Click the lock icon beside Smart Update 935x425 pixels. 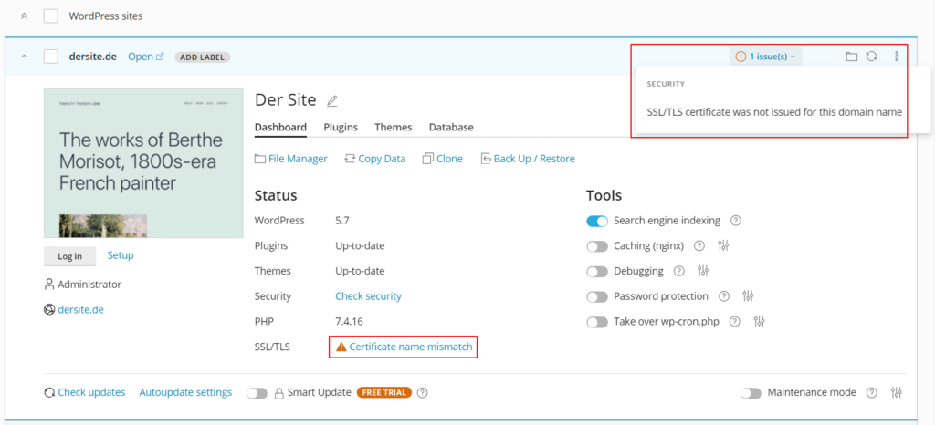coord(278,393)
